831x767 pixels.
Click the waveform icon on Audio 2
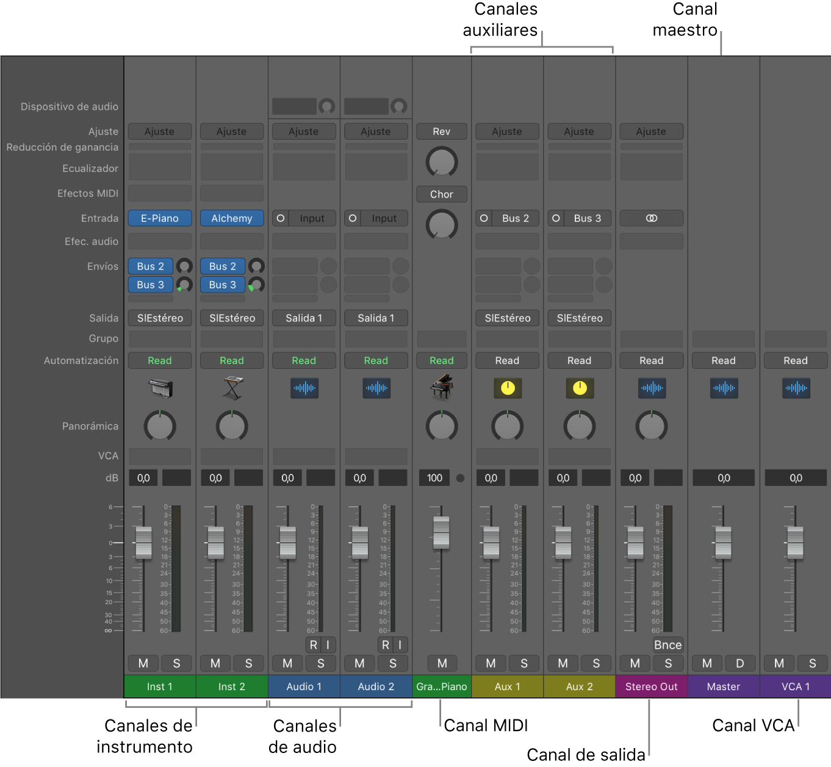click(x=376, y=388)
